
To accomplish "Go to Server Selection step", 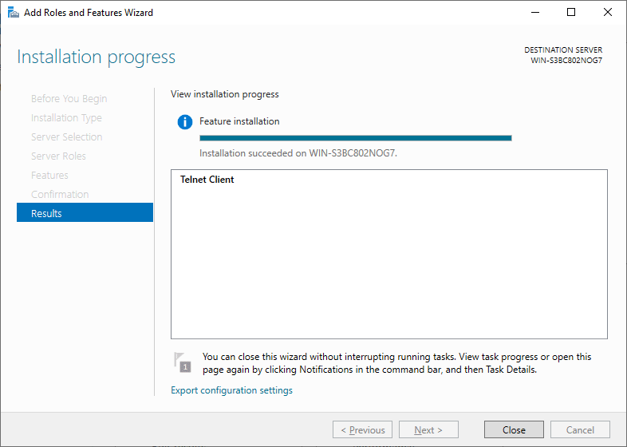I will 67,136.
